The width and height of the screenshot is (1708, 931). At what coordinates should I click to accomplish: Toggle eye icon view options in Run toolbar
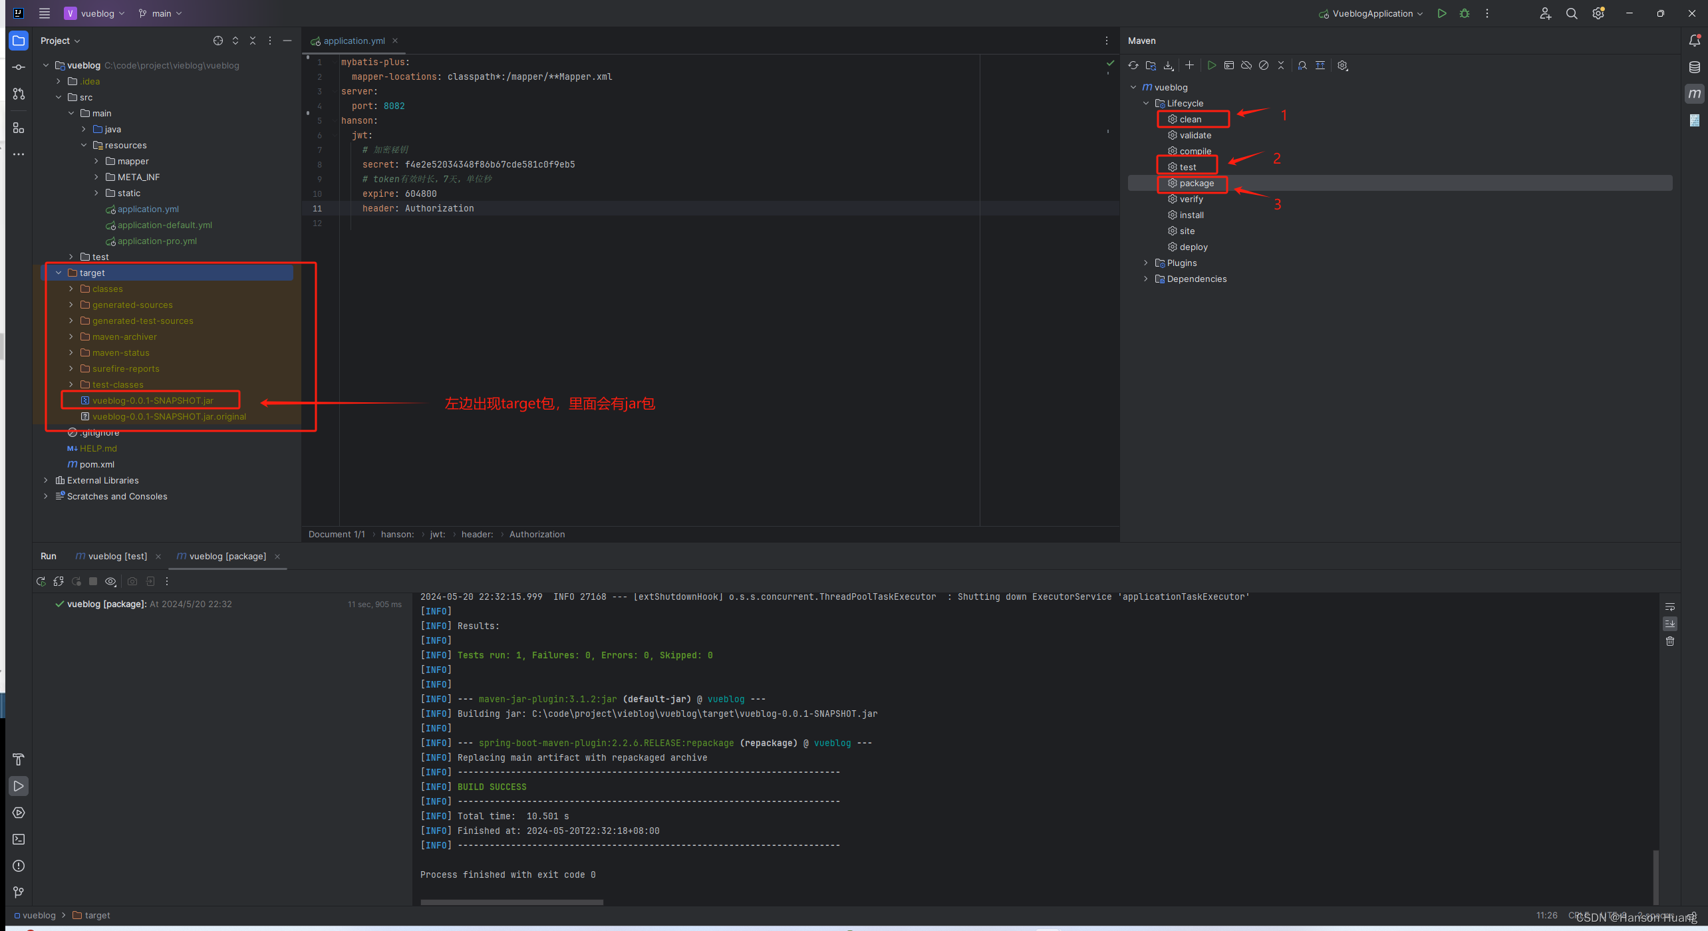coord(111,581)
